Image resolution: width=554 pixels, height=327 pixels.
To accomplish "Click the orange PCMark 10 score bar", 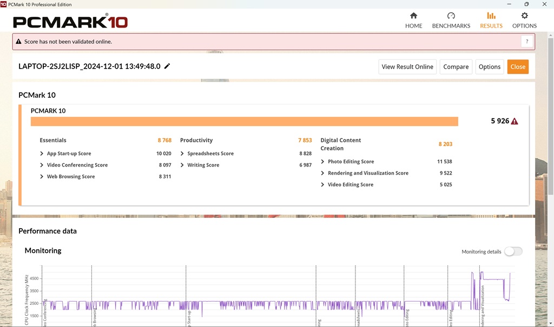I will tap(244, 121).
